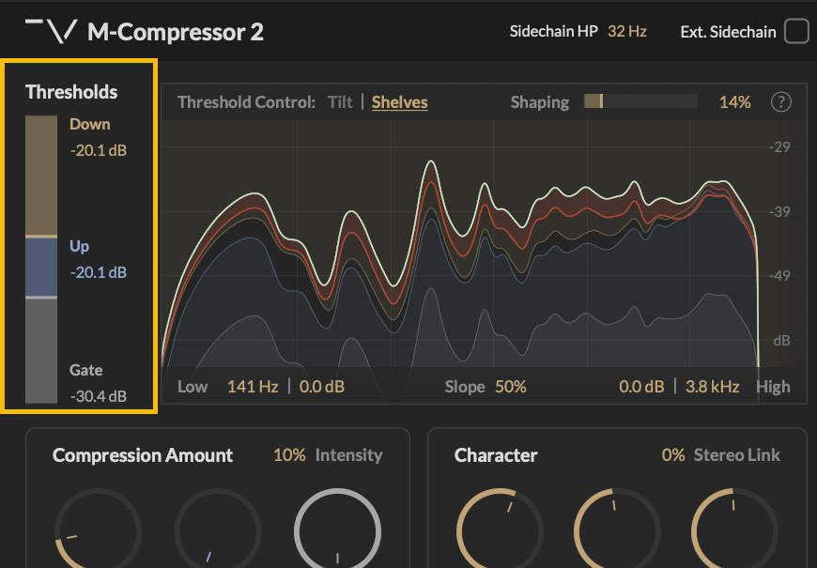The height and width of the screenshot is (568, 817).
Task: Click the M-Compressor 2 logo icon
Action: (x=51, y=31)
